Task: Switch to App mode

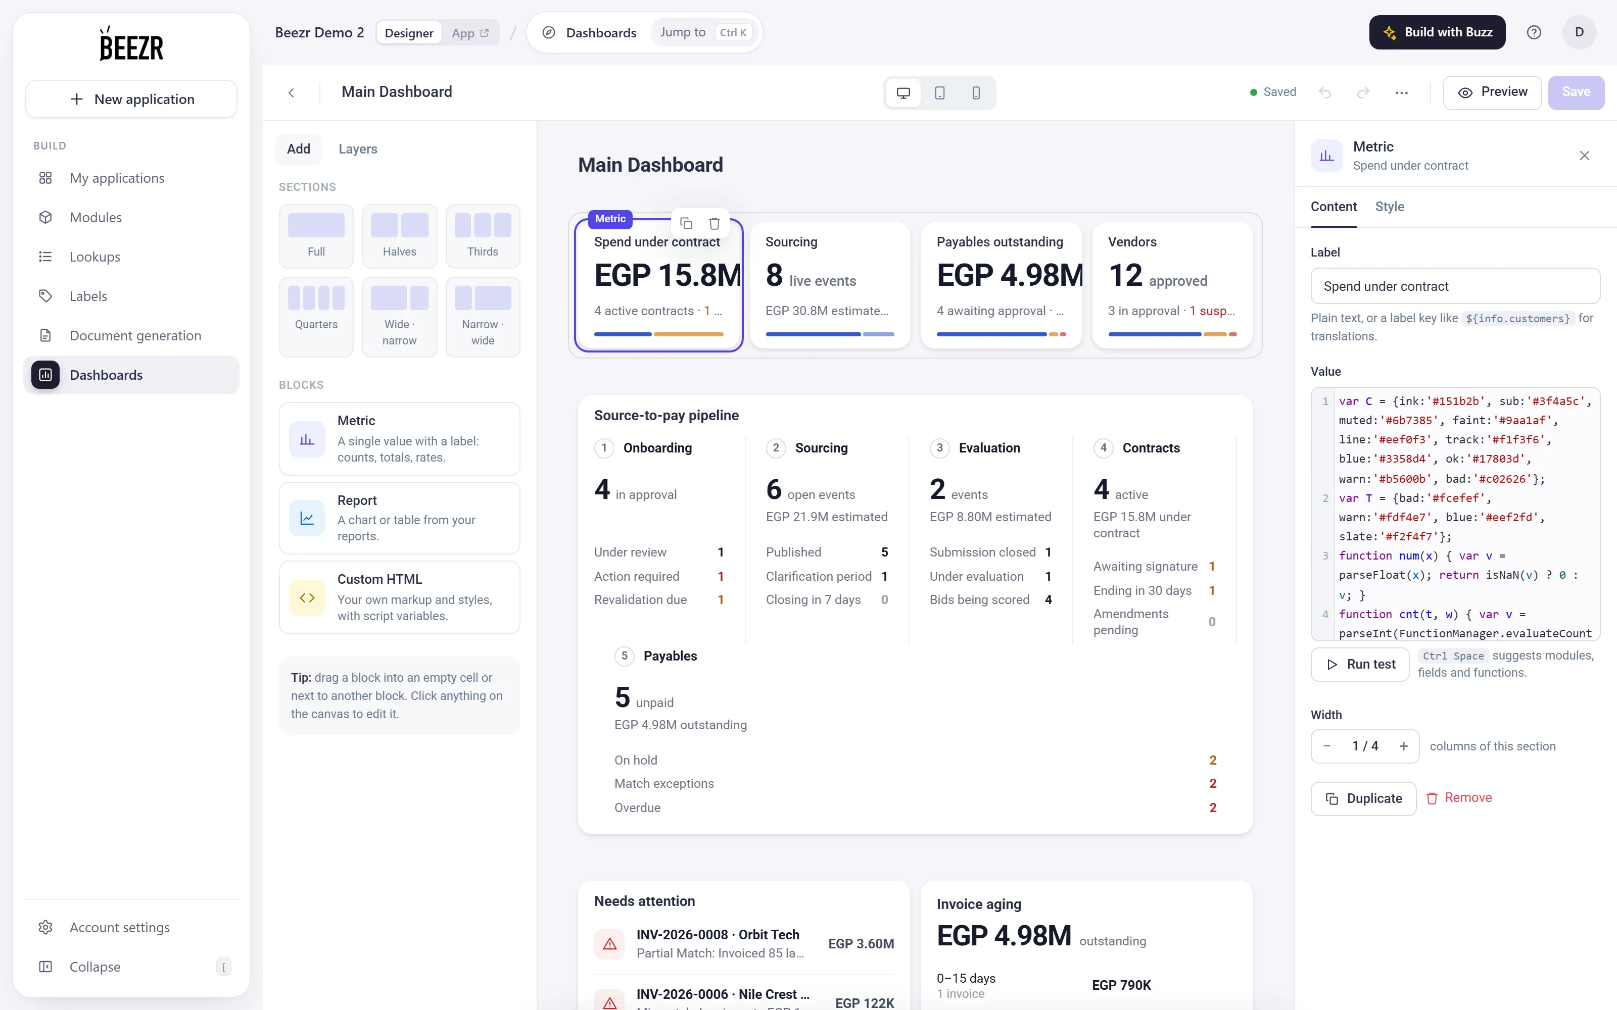Action: coord(470,33)
